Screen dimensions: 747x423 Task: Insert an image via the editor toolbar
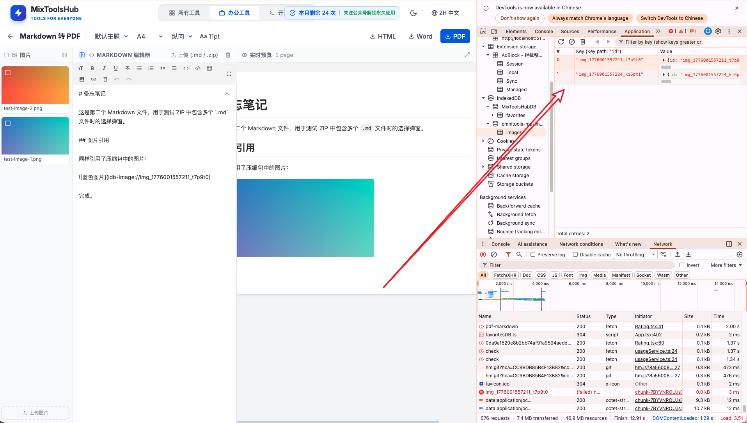coord(82,79)
